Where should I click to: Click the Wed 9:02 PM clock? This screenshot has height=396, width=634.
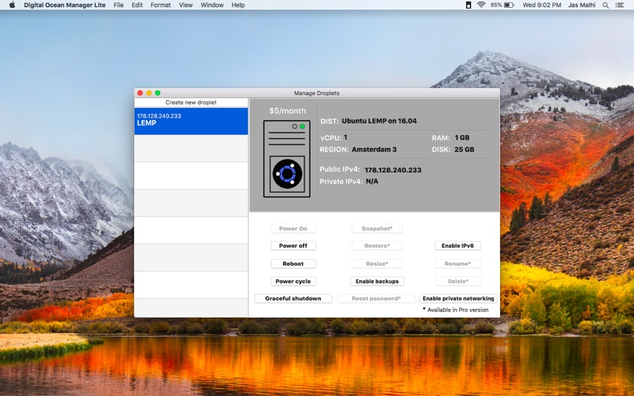[542, 5]
